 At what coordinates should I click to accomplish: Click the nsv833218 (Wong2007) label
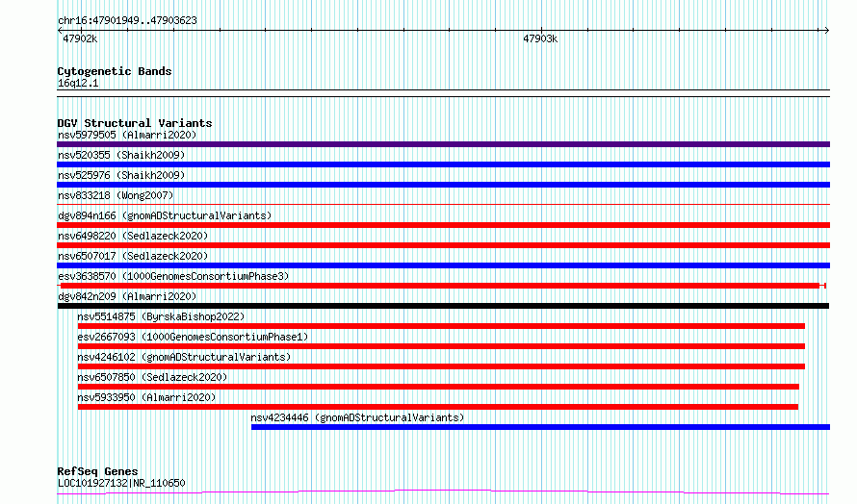point(116,195)
